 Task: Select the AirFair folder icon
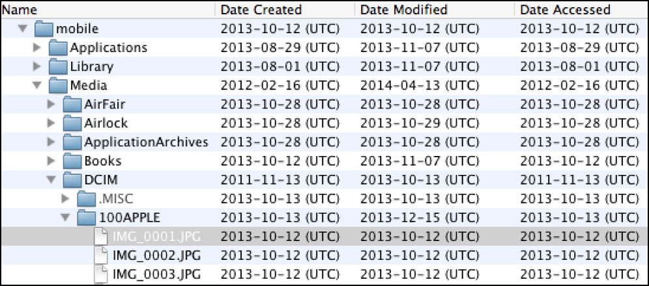72,105
